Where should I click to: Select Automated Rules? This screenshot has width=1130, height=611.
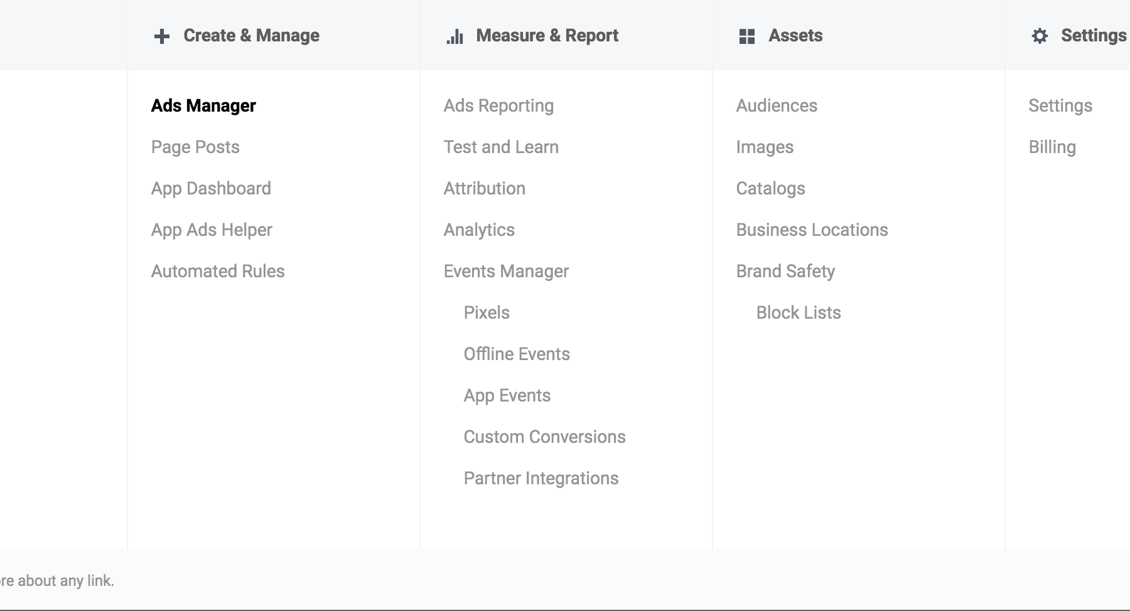218,271
